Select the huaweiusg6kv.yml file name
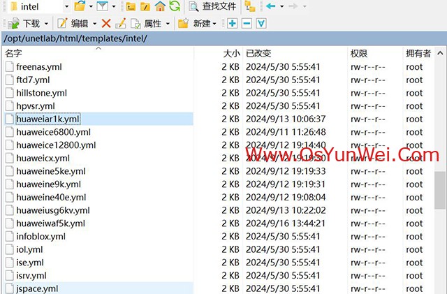Viewport: 447px width, 294px height. pyautogui.click(x=53, y=210)
